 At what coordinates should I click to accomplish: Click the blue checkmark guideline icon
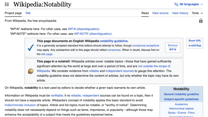coord(31,48)
